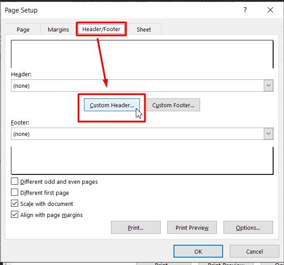Click the Options... button
Screen dimensions: 284x265
click(248, 228)
